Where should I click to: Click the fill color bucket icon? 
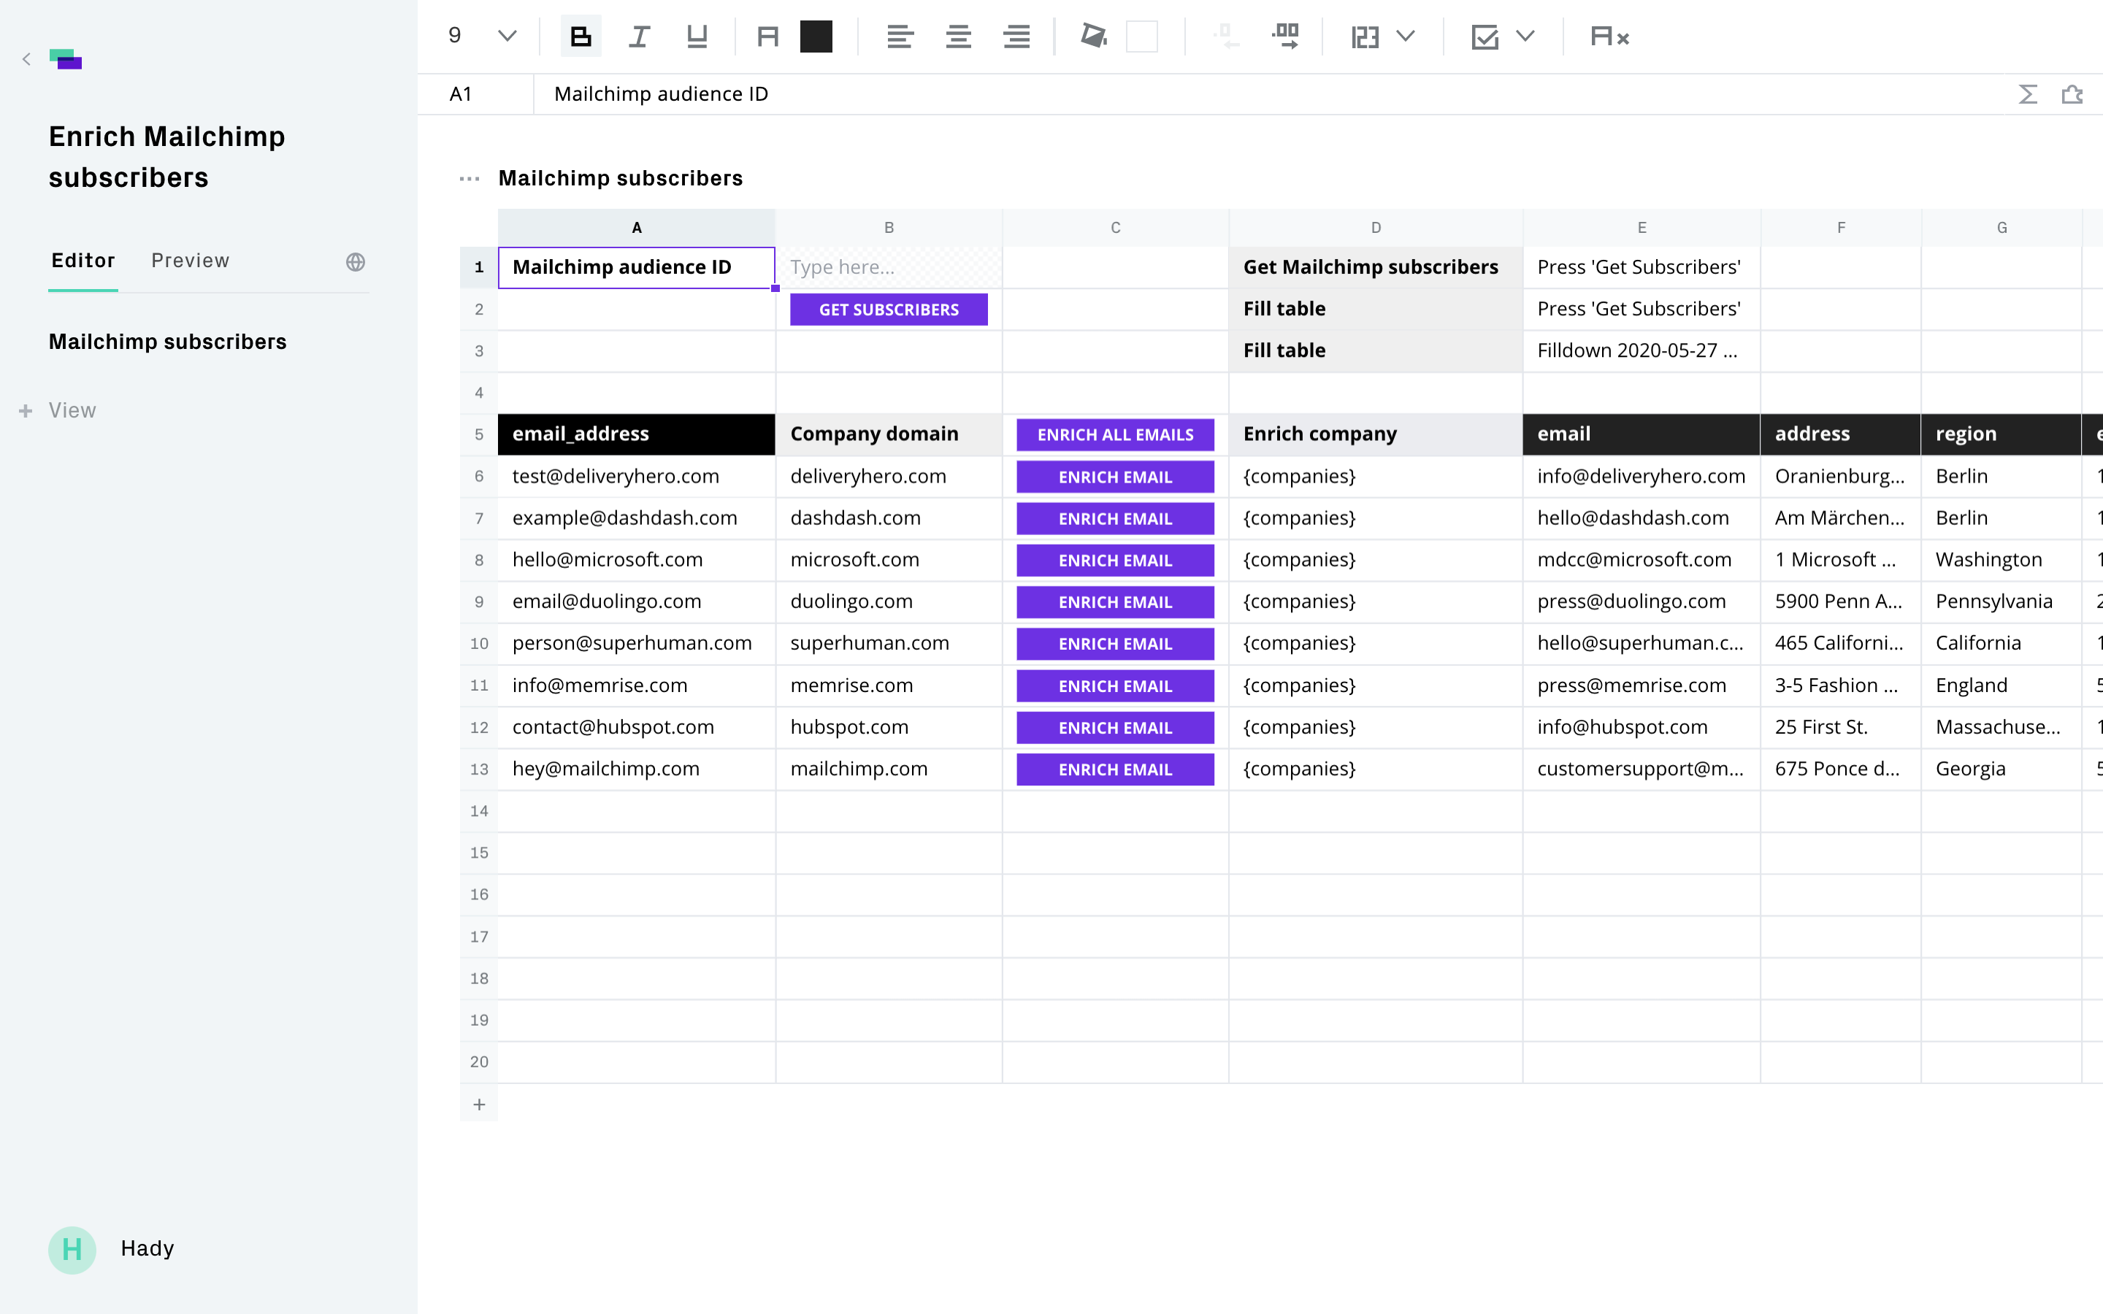point(1093,36)
